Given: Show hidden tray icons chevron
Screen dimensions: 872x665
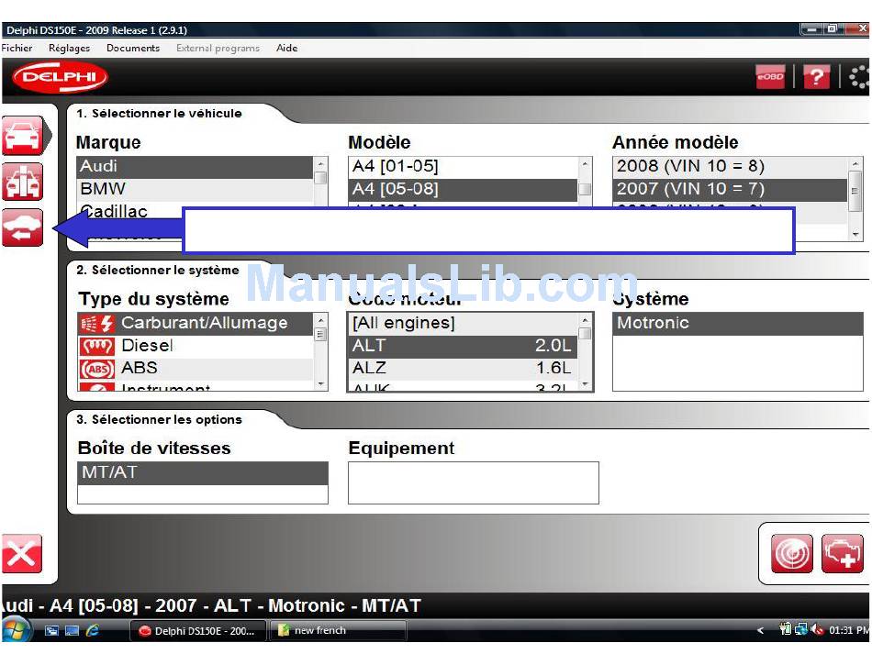Looking at the screenshot, I should [761, 630].
